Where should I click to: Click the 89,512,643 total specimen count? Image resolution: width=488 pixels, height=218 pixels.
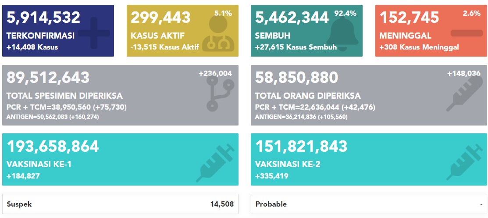(x=48, y=78)
